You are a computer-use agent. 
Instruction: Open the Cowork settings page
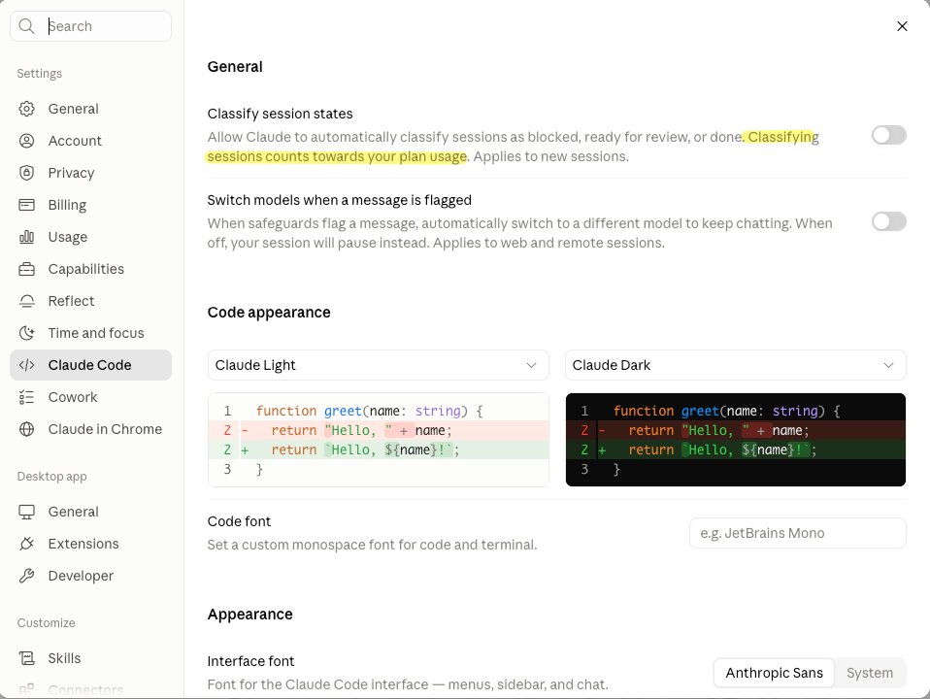point(90,397)
